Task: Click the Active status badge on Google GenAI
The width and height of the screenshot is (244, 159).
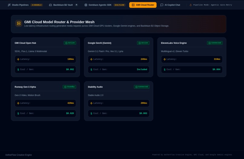Action: [143, 43]
